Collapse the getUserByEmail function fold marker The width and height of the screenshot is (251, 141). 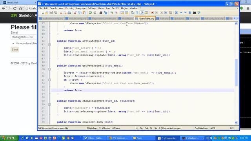pos(49,69)
